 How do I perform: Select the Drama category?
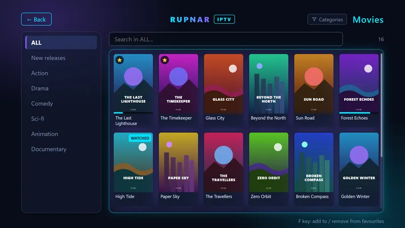pyautogui.click(x=61, y=88)
